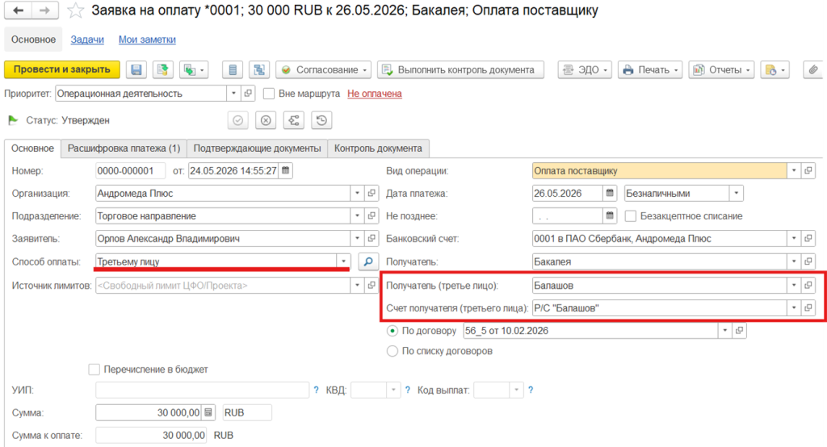Viewport: 827px width, 447px height.
Task: Save the document with the diskette icon
Action: pos(136,69)
